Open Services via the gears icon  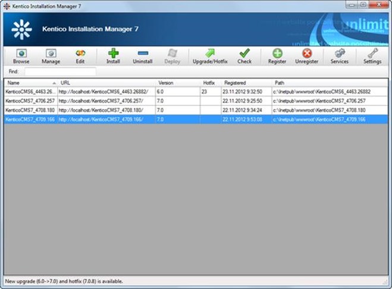(x=340, y=54)
